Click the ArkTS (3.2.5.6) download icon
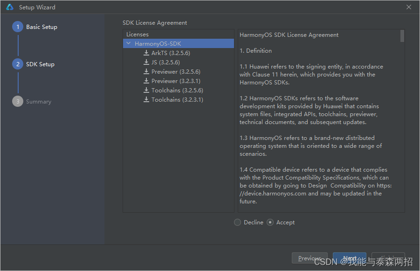Image resolution: width=420 pixels, height=271 pixels. pyautogui.click(x=146, y=53)
